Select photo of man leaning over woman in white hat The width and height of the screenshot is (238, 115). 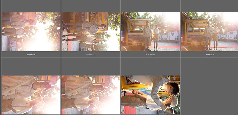click(x=151, y=95)
